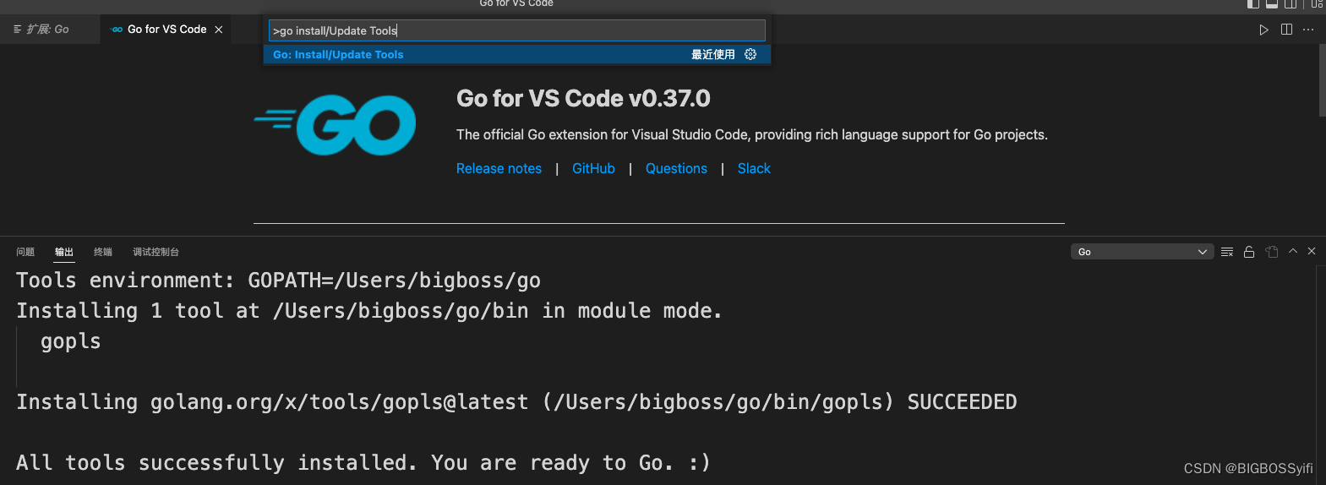This screenshot has height=485, width=1326.
Task: Switch to the 终端 terminal tab
Action: point(103,252)
